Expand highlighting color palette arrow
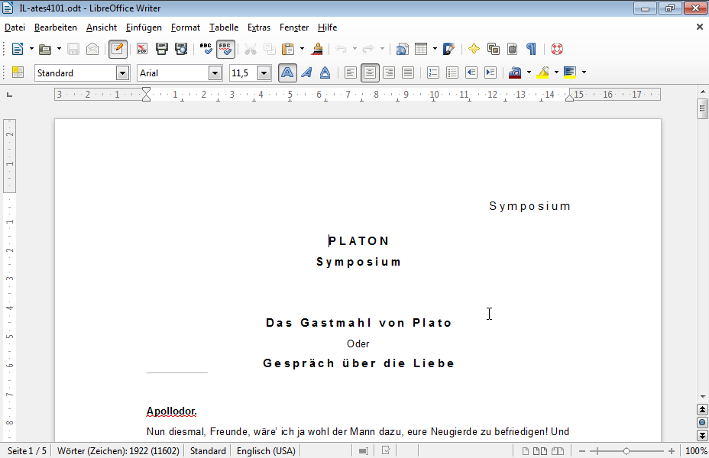The image size is (709, 458). click(x=556, y=73)
